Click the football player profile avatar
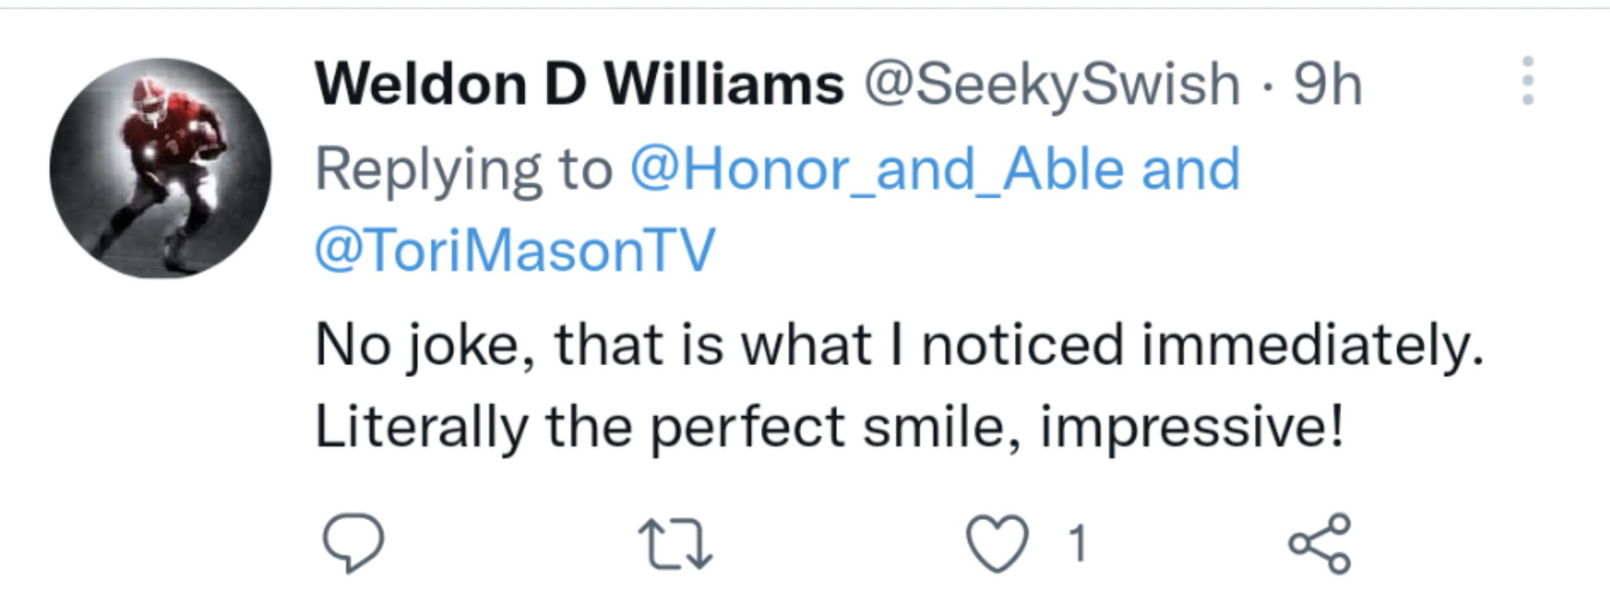This screenshot has width=1610, height=611. [160, 168]
